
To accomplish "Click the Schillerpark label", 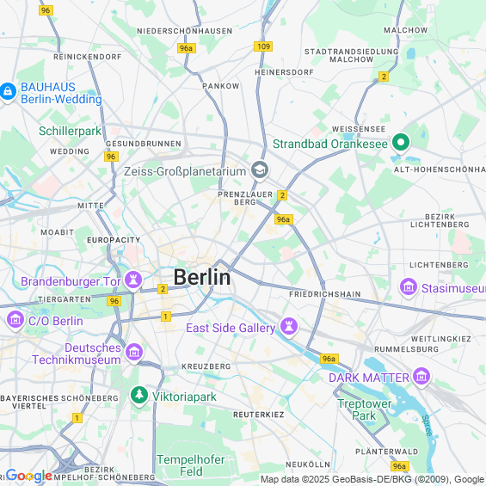I will (x=70, y=131).
